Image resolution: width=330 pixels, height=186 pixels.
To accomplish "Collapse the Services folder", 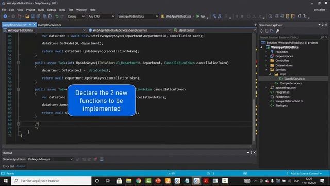I will point(266,70).
